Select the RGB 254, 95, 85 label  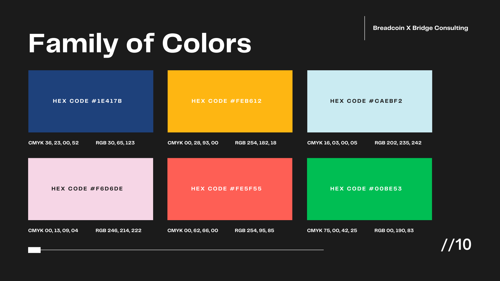click(x=254, y=231)
